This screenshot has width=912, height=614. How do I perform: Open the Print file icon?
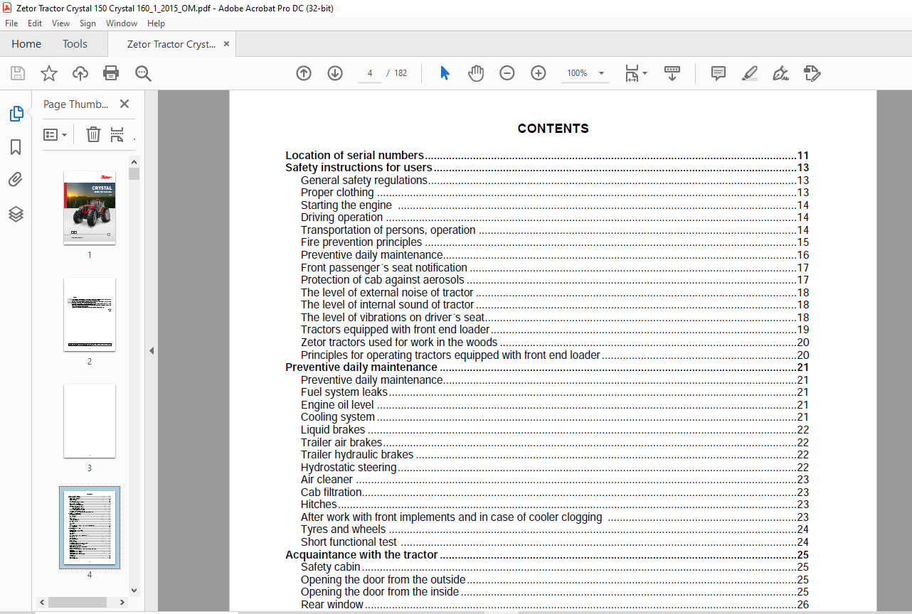[111, 73]
